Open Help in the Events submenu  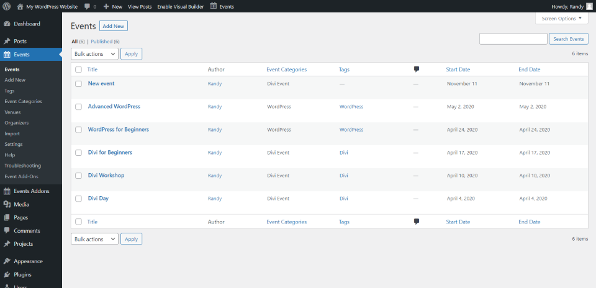10,155
